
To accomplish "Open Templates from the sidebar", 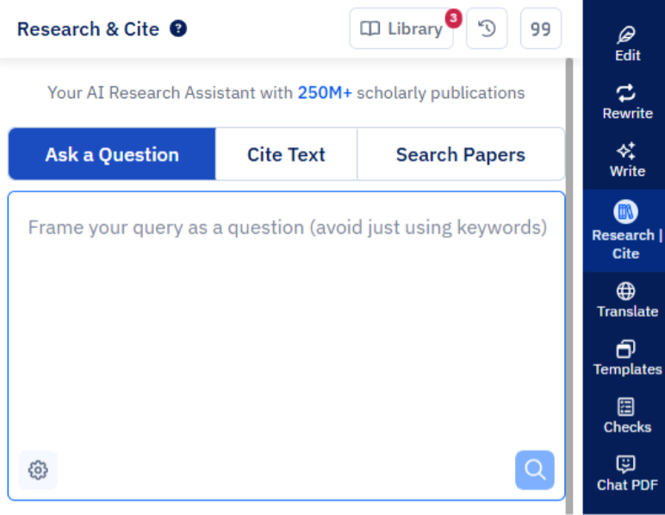I will (x=627, y=358).
